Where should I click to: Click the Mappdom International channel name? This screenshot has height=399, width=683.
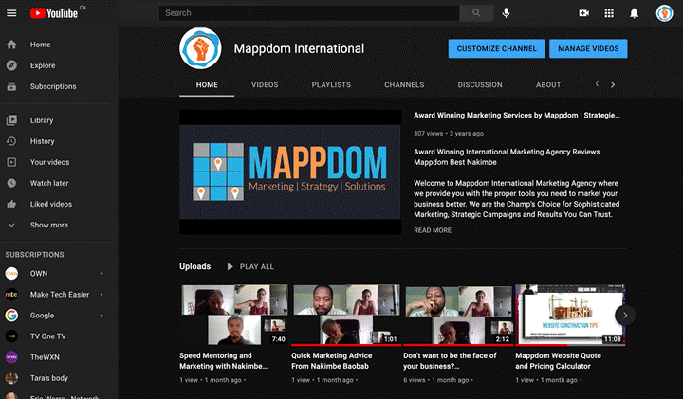[299, 48]
